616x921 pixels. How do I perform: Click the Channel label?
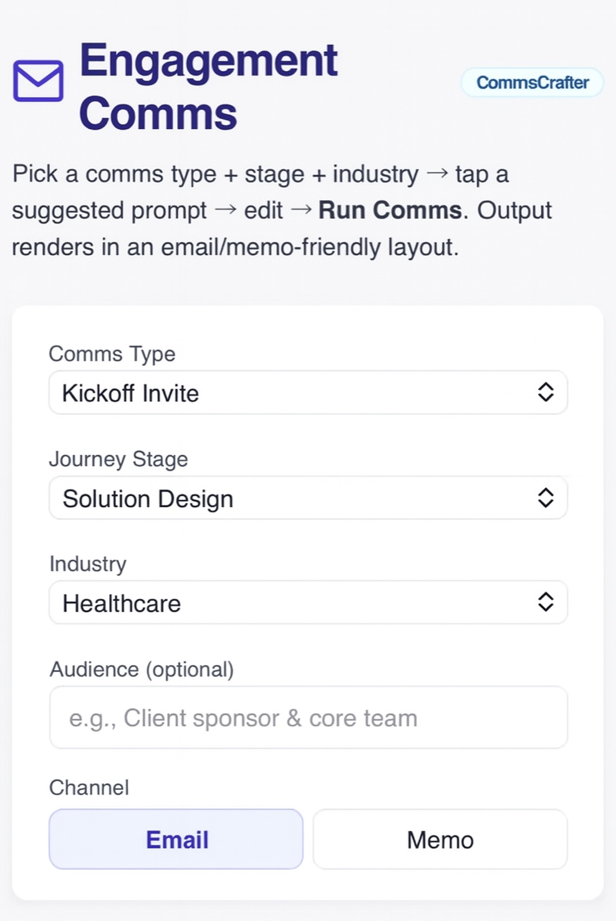click(x=89, y=787)
